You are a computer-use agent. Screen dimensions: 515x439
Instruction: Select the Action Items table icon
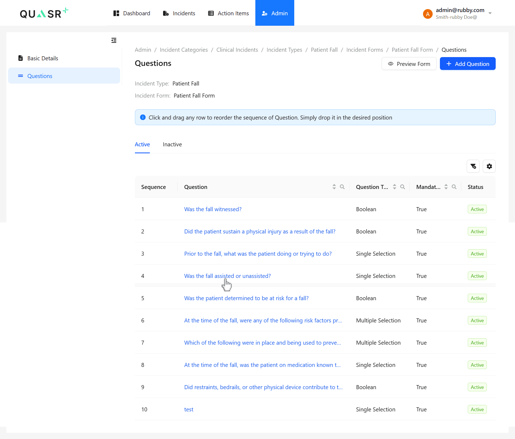coord(211,13)
